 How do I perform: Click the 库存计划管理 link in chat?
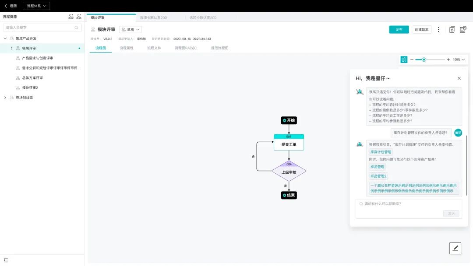[x=381, y=152]
